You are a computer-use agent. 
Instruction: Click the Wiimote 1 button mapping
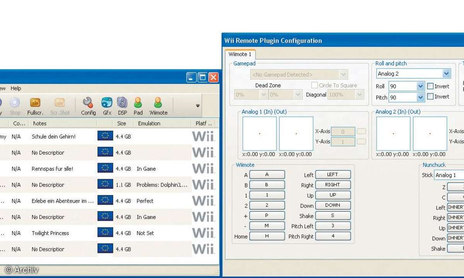tap(267, 195)
